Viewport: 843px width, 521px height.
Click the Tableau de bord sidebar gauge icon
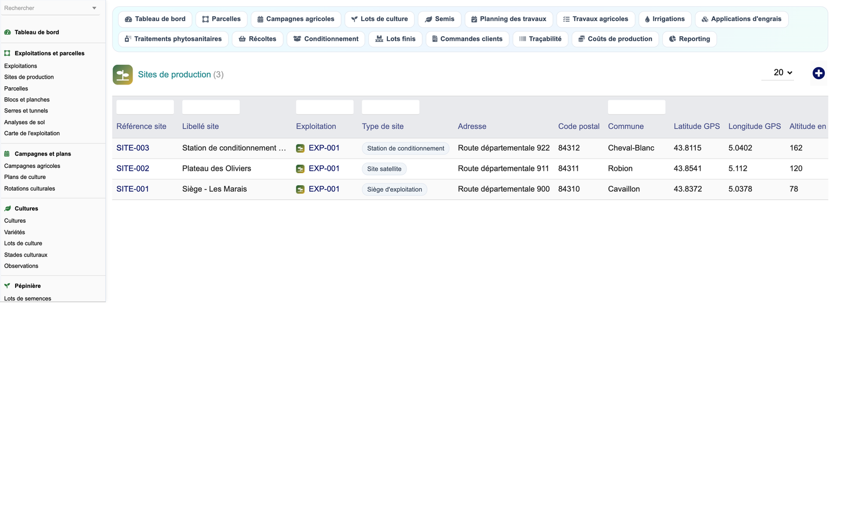tap(8, 33)
